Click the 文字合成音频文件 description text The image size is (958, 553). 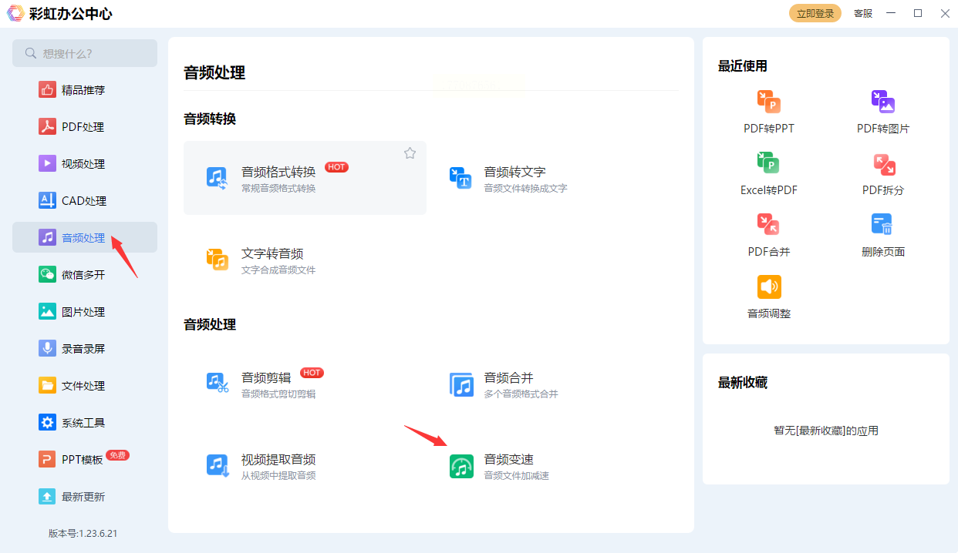(x=278, y=270)
